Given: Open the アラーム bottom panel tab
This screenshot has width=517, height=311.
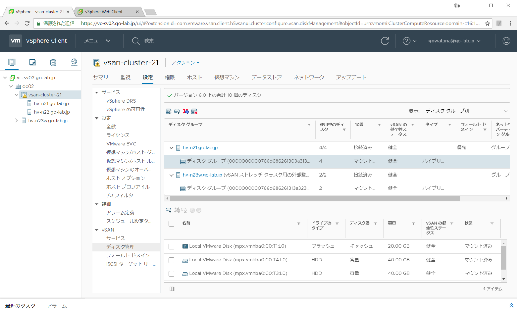Looking at the screenshot, I should (57, 306).
